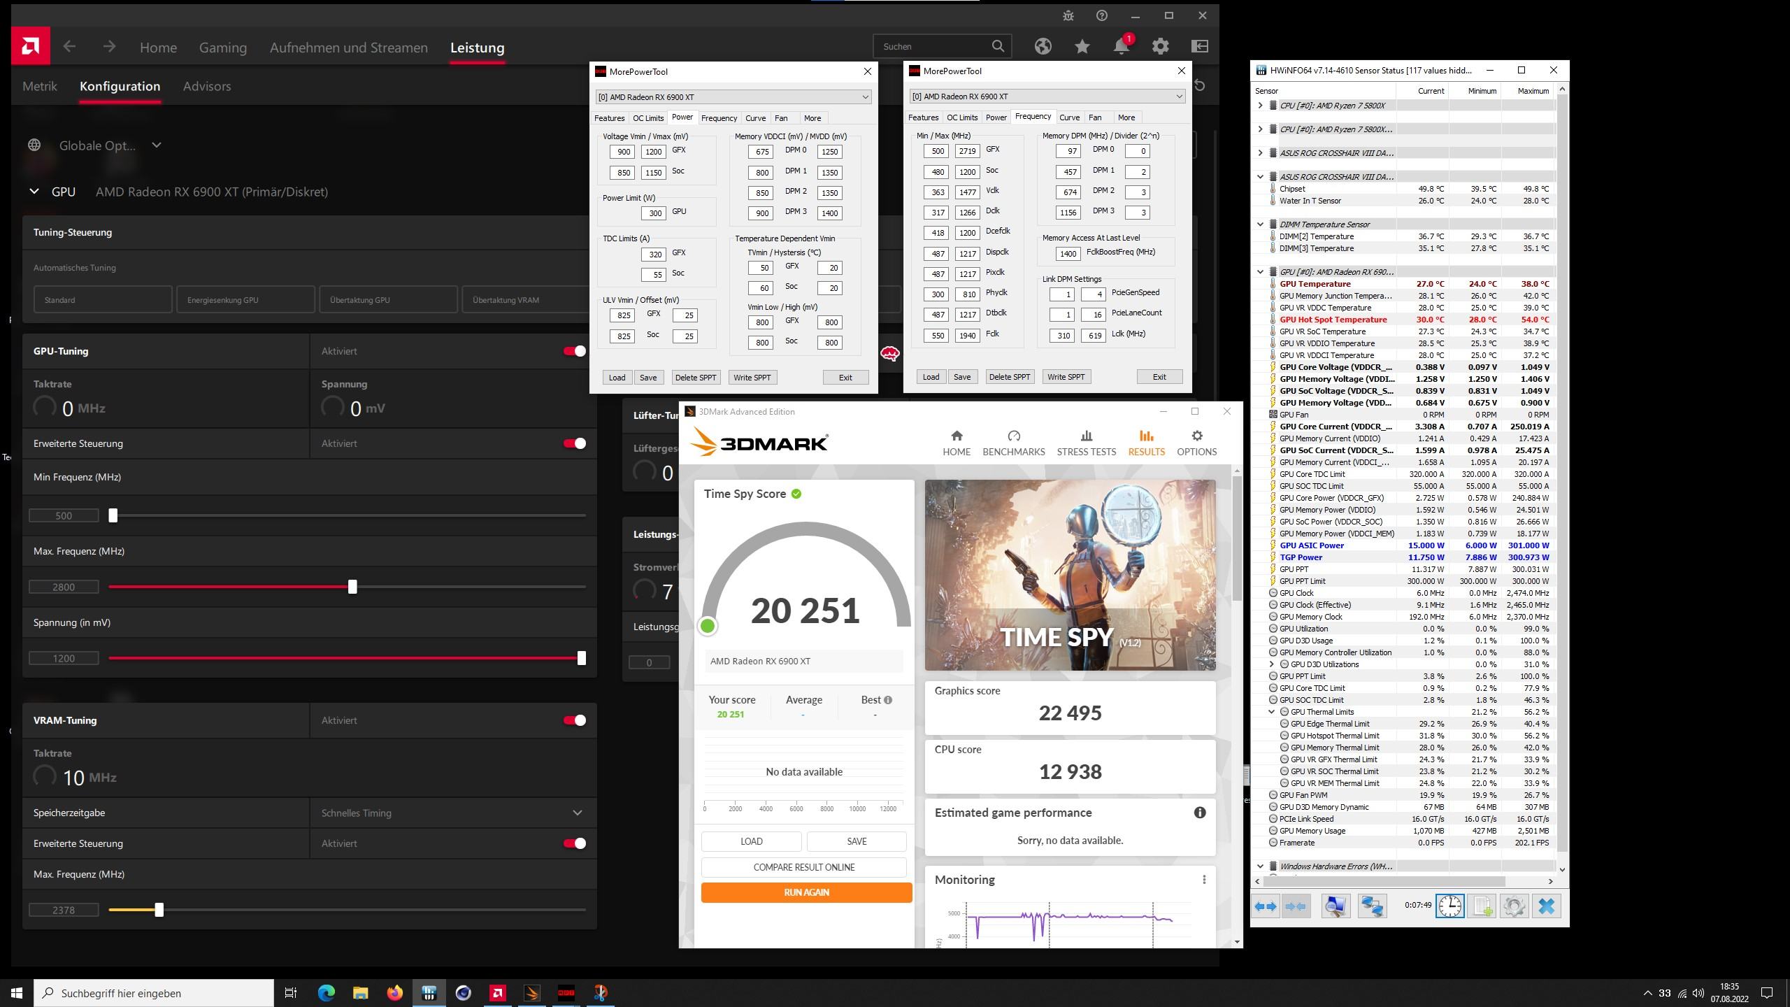Click AMD Software favorites star icon
Screen dimensions: 1790x1007
click(x=1082, y=46)
